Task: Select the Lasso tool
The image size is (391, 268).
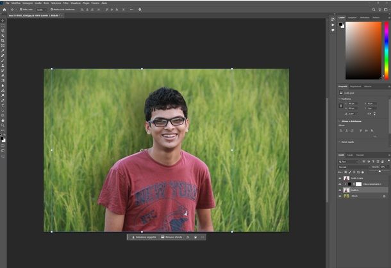Action: (x=3, y=31)
